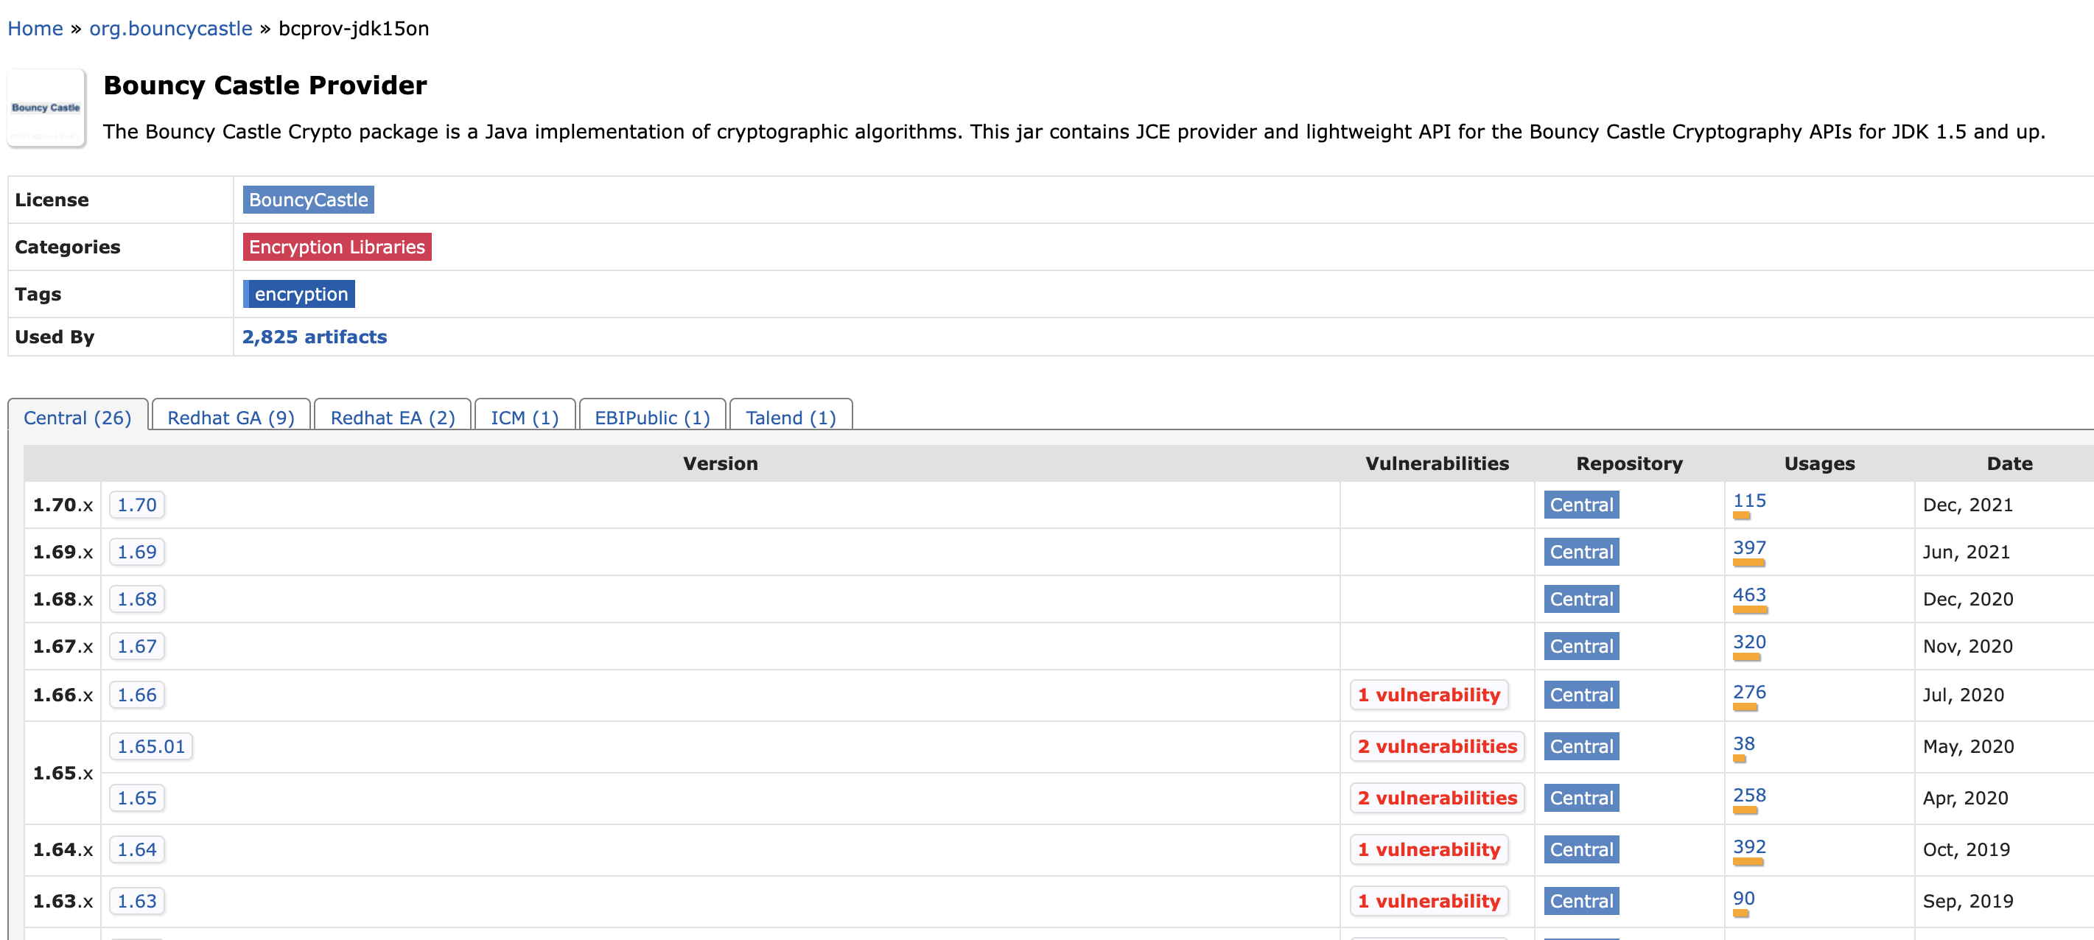
Task: Open the Encryption Libraries category
Action: click(337, 247)
